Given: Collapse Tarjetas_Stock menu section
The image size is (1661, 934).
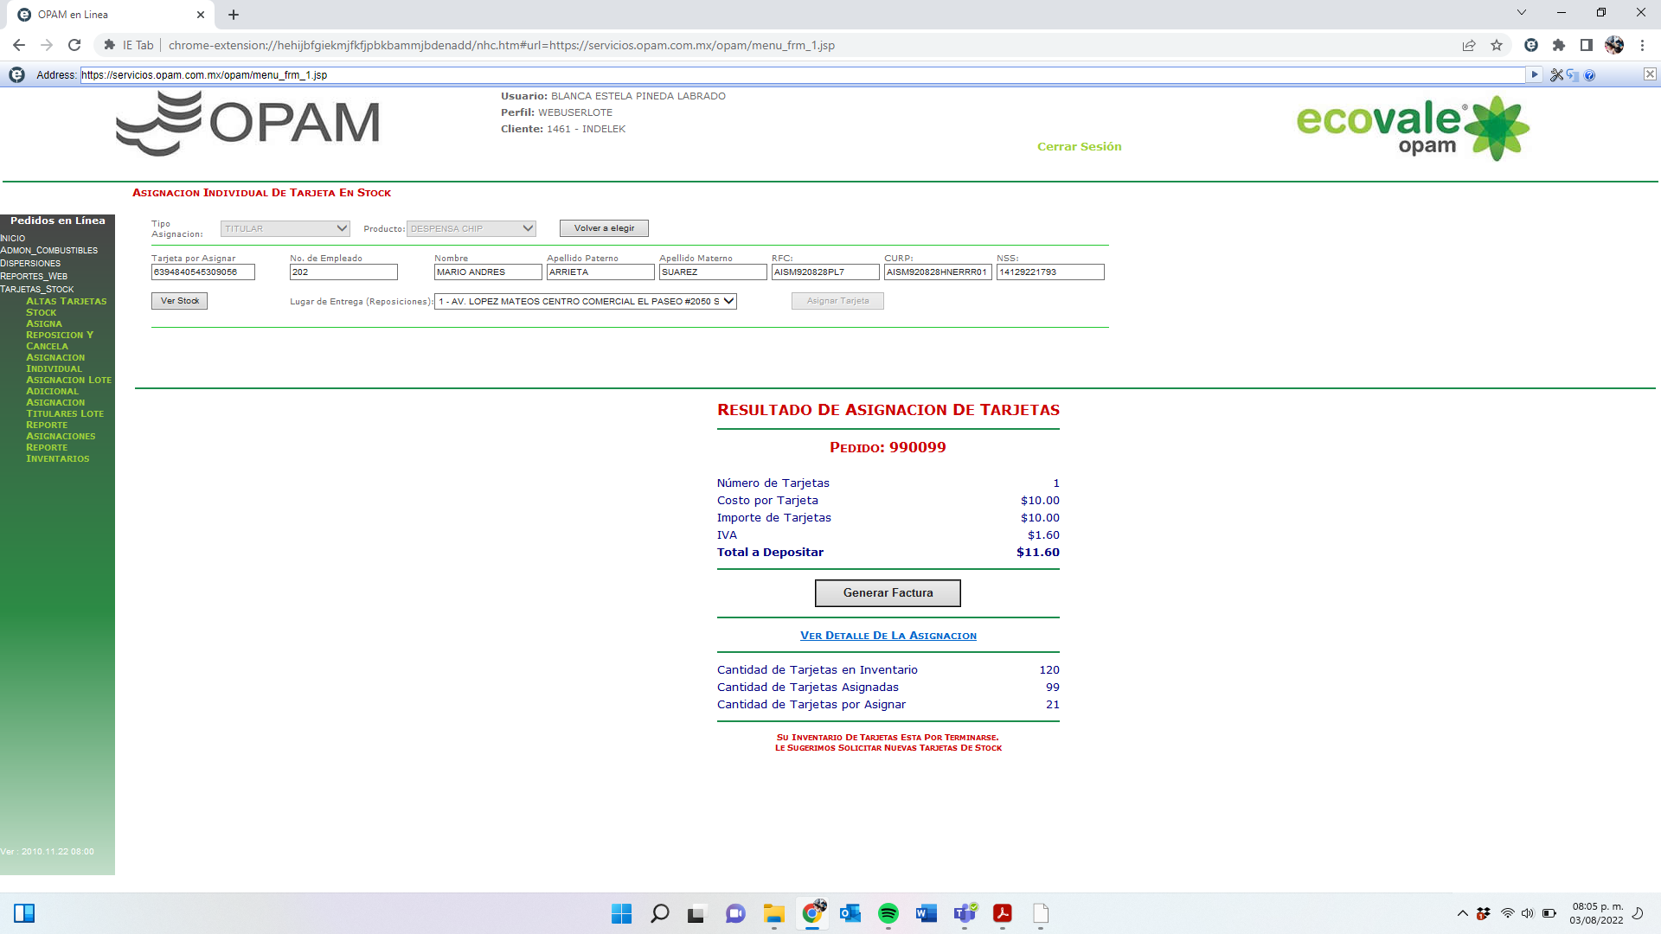Looking at the screenshot, I should (x=37, y=290).
